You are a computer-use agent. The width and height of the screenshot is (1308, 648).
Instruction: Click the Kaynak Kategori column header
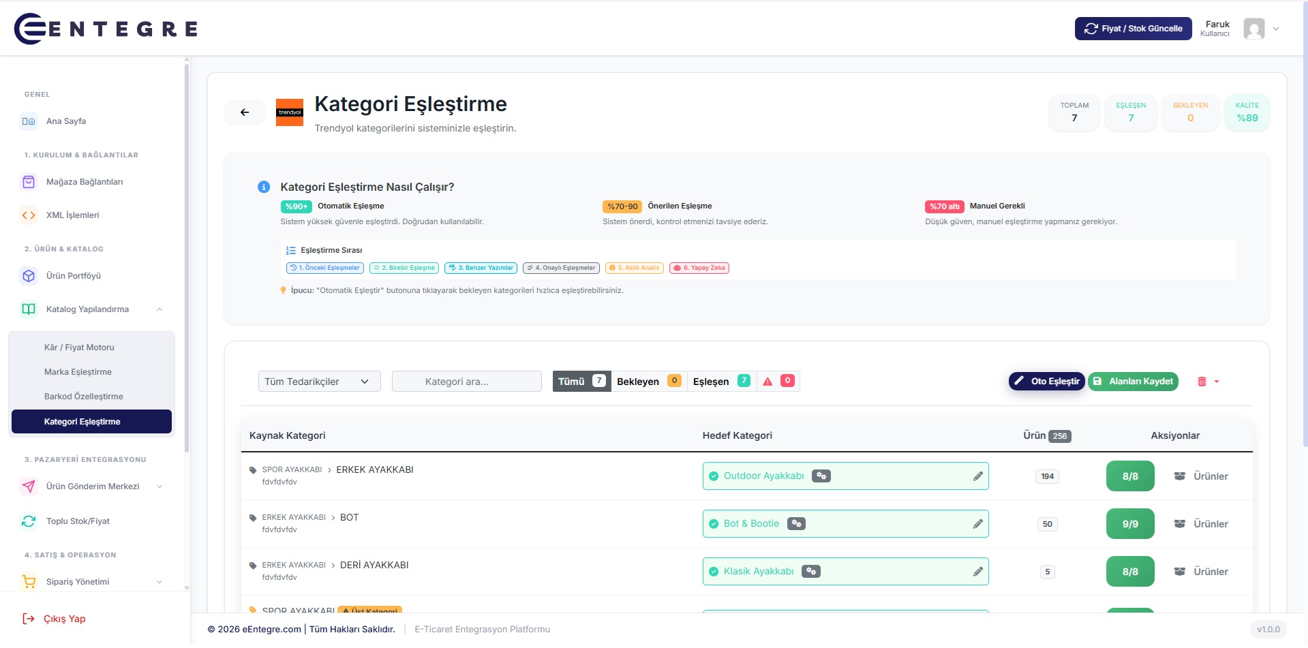click(288, 435)
